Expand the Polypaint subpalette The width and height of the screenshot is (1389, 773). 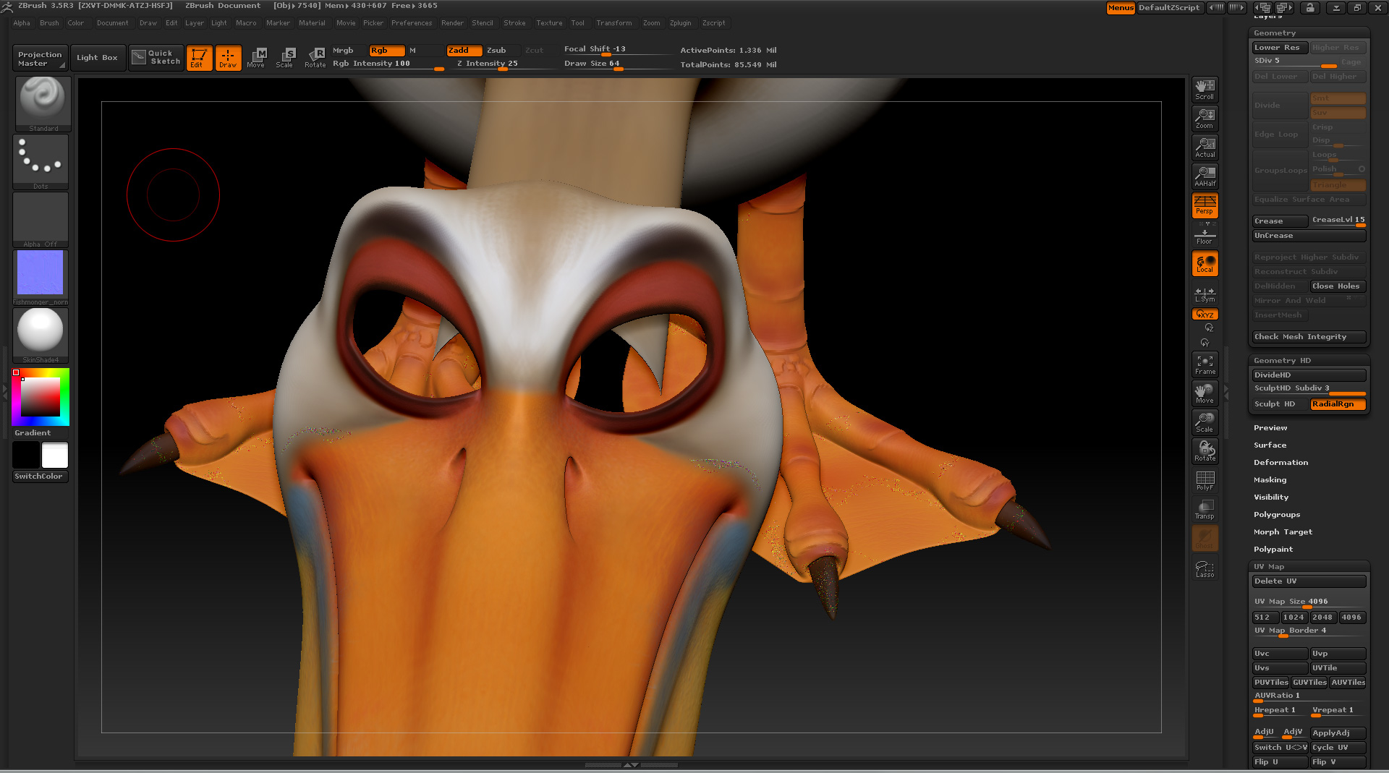[x=1273, y=550]
